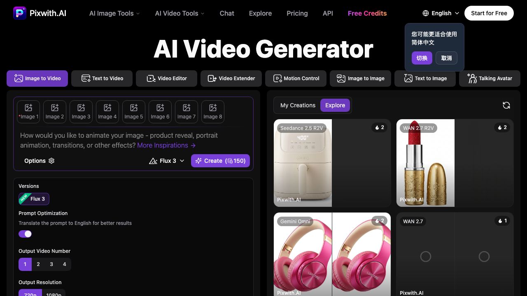Upload to the Image 3 slot
Viewport: 527px width, 296px height.
pyautogui.click(x=81, y=112)
